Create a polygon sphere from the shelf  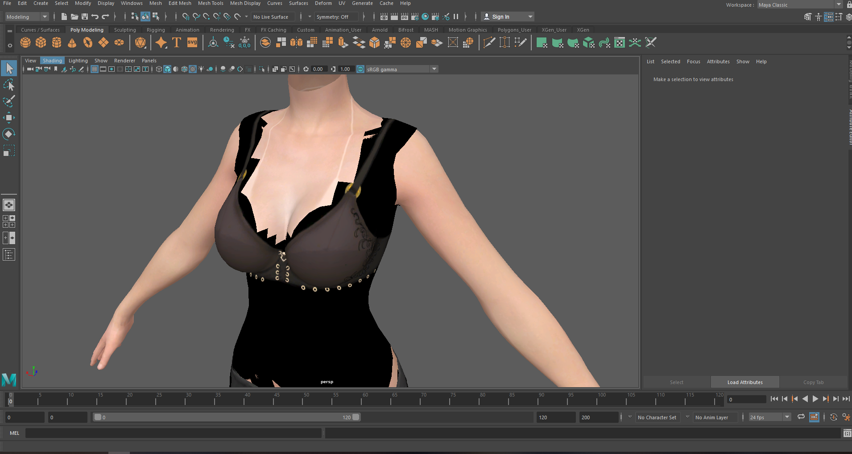[25, 43]
